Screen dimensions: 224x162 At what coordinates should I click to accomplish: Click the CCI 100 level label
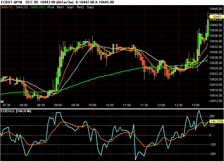(x=212, y=125)
